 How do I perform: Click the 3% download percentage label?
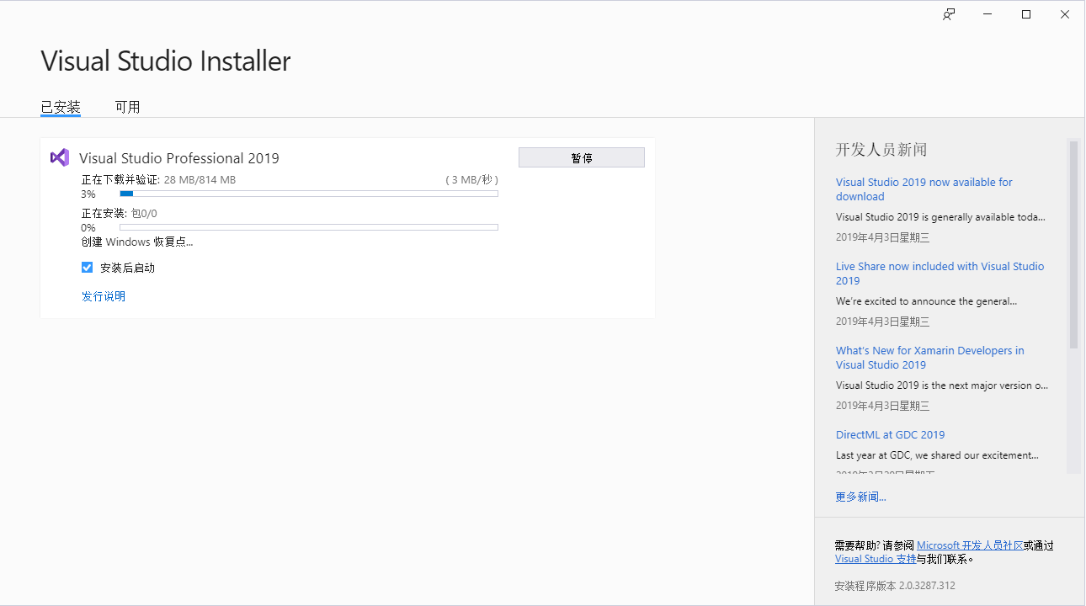tap(88, 194)
